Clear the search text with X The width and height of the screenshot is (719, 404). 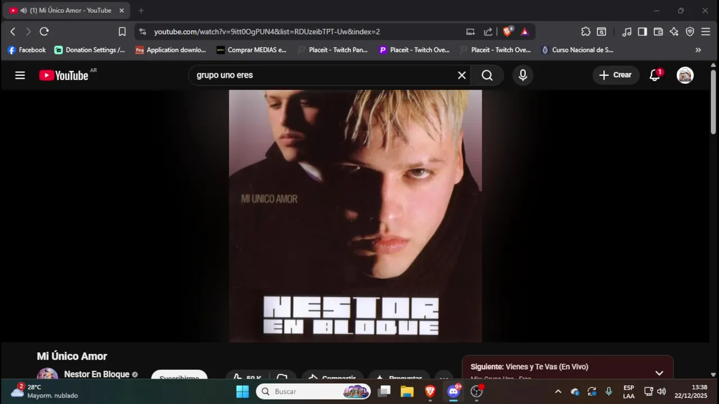(462, 75)
